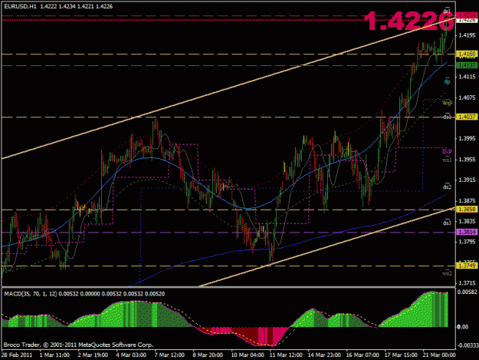Select the blue dp pivot label
Screen dimensions: 479x360
[x=447, y=81]
